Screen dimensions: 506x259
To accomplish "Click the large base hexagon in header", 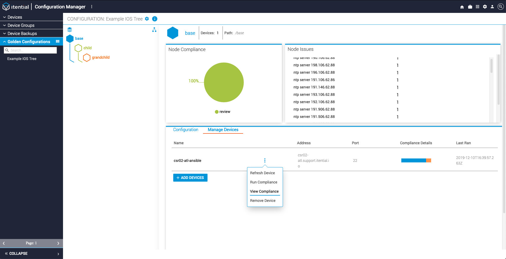I will click(173, 33).
